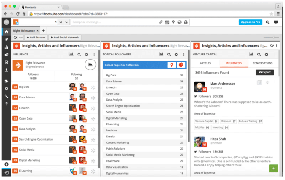The image size is (285, 180).
Task: Open the Contacts person icon in sidebar
Action: (6, 70)
